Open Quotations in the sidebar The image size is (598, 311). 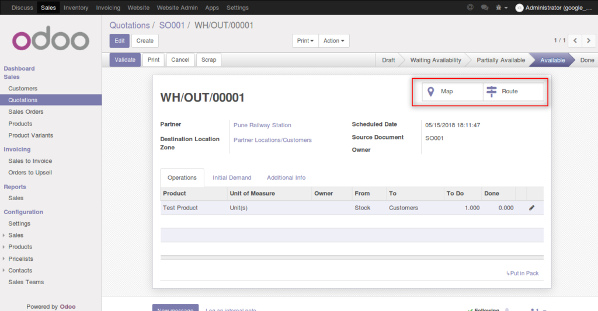point(51,100)
